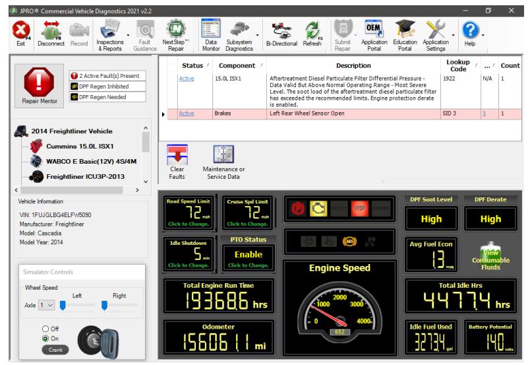530x365 pixels.
Task: Click the Exit toolbar icon
Action: click(x=21, y=33)
